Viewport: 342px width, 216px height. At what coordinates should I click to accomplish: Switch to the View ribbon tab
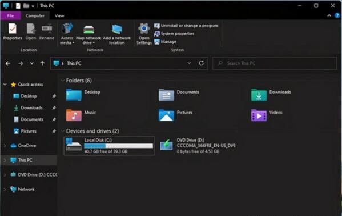59,16
